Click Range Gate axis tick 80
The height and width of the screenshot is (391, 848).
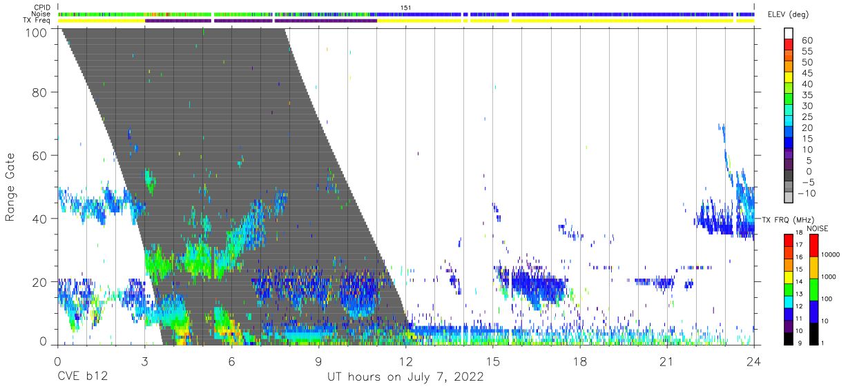pyautogui.click(x=39, y=92)
